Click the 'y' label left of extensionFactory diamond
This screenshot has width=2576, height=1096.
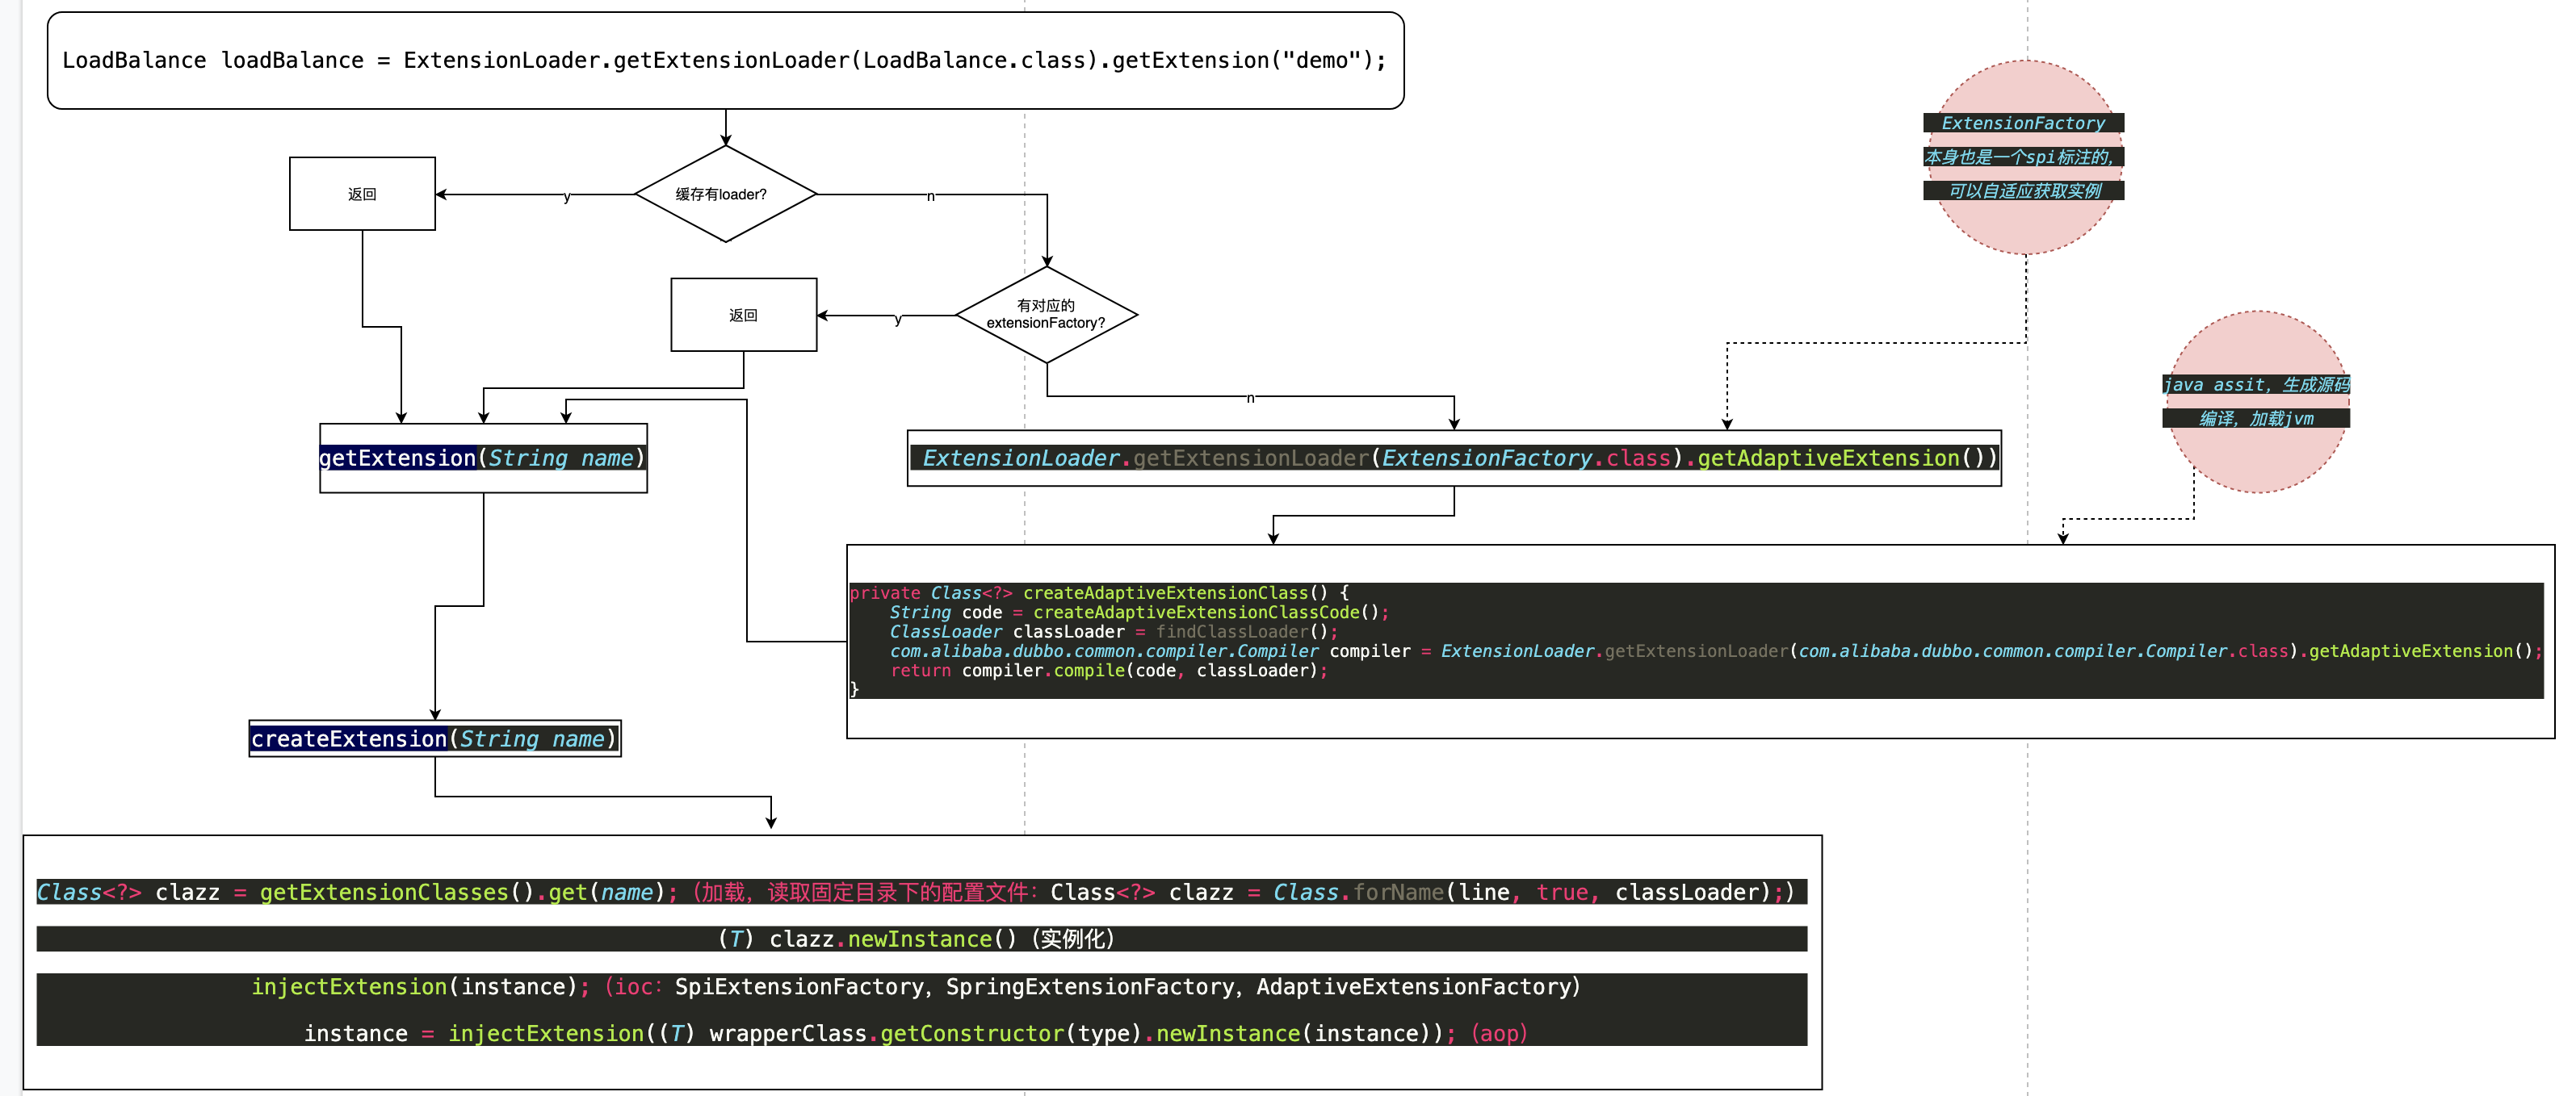point(897,319)
